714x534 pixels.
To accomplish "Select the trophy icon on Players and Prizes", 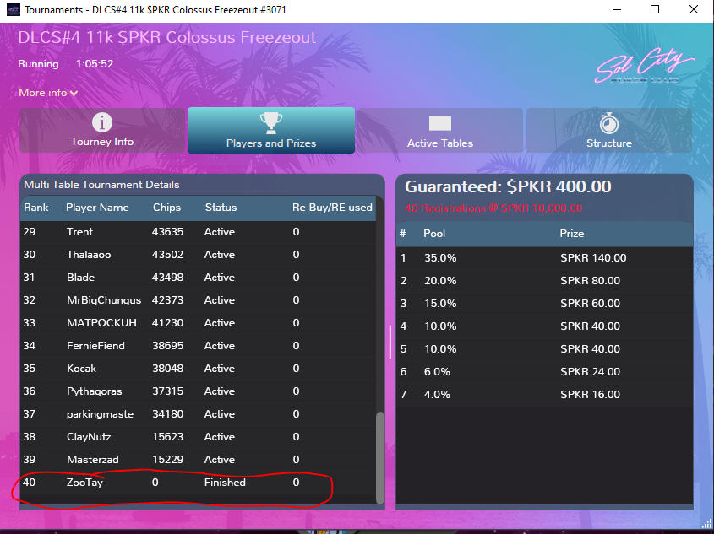I will coord(270,123).
